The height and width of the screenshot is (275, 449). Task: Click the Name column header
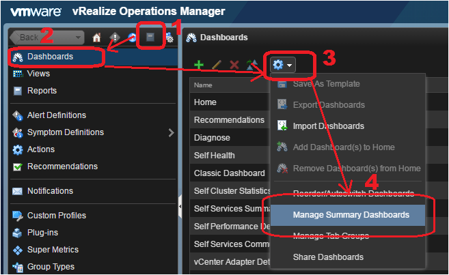tap(203, 85)
